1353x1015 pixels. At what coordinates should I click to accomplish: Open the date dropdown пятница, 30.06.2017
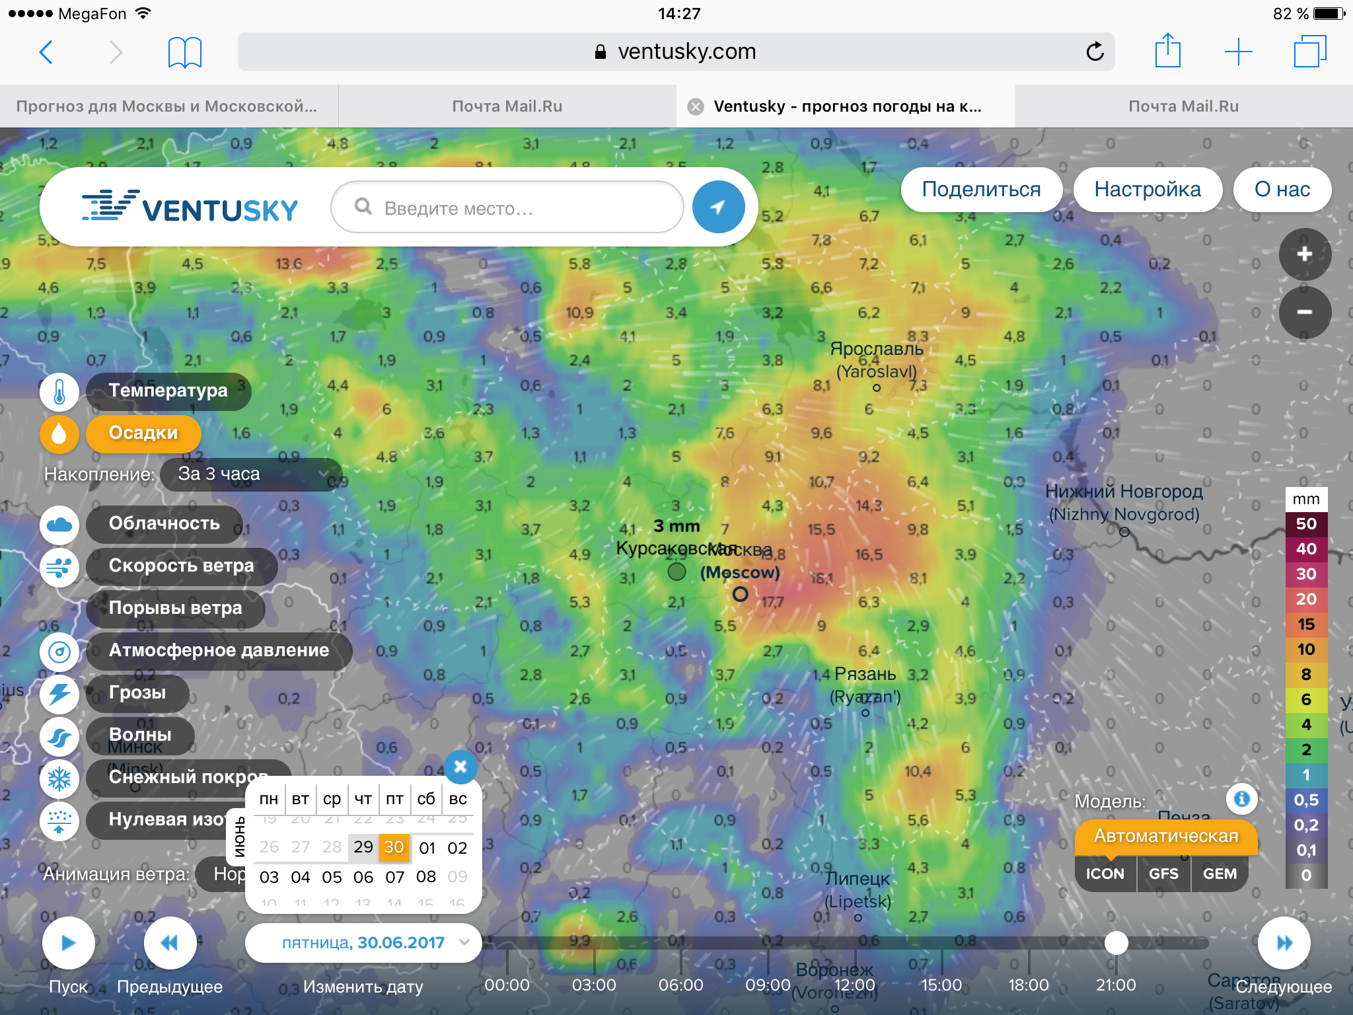coord(363,942)
